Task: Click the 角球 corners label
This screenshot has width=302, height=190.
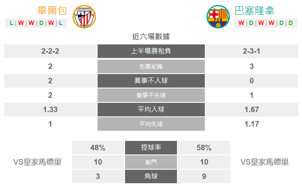Action: tap(151, 176)
